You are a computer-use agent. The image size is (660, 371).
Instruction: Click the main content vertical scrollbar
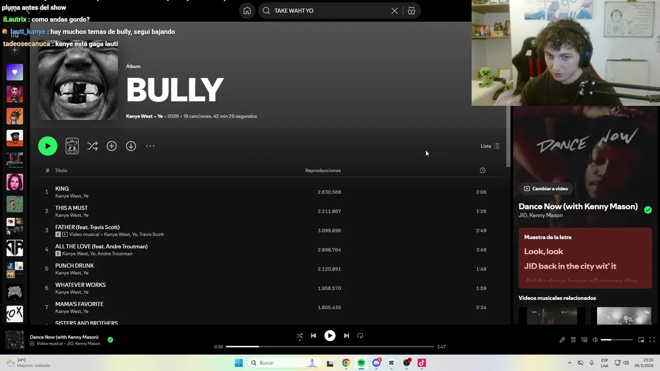tap(508, 137)
